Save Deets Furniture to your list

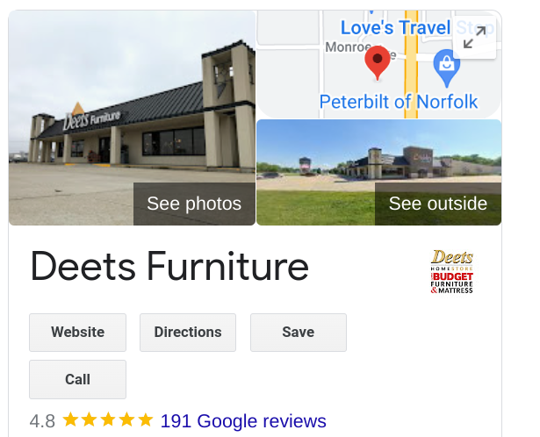coord(299,333)
